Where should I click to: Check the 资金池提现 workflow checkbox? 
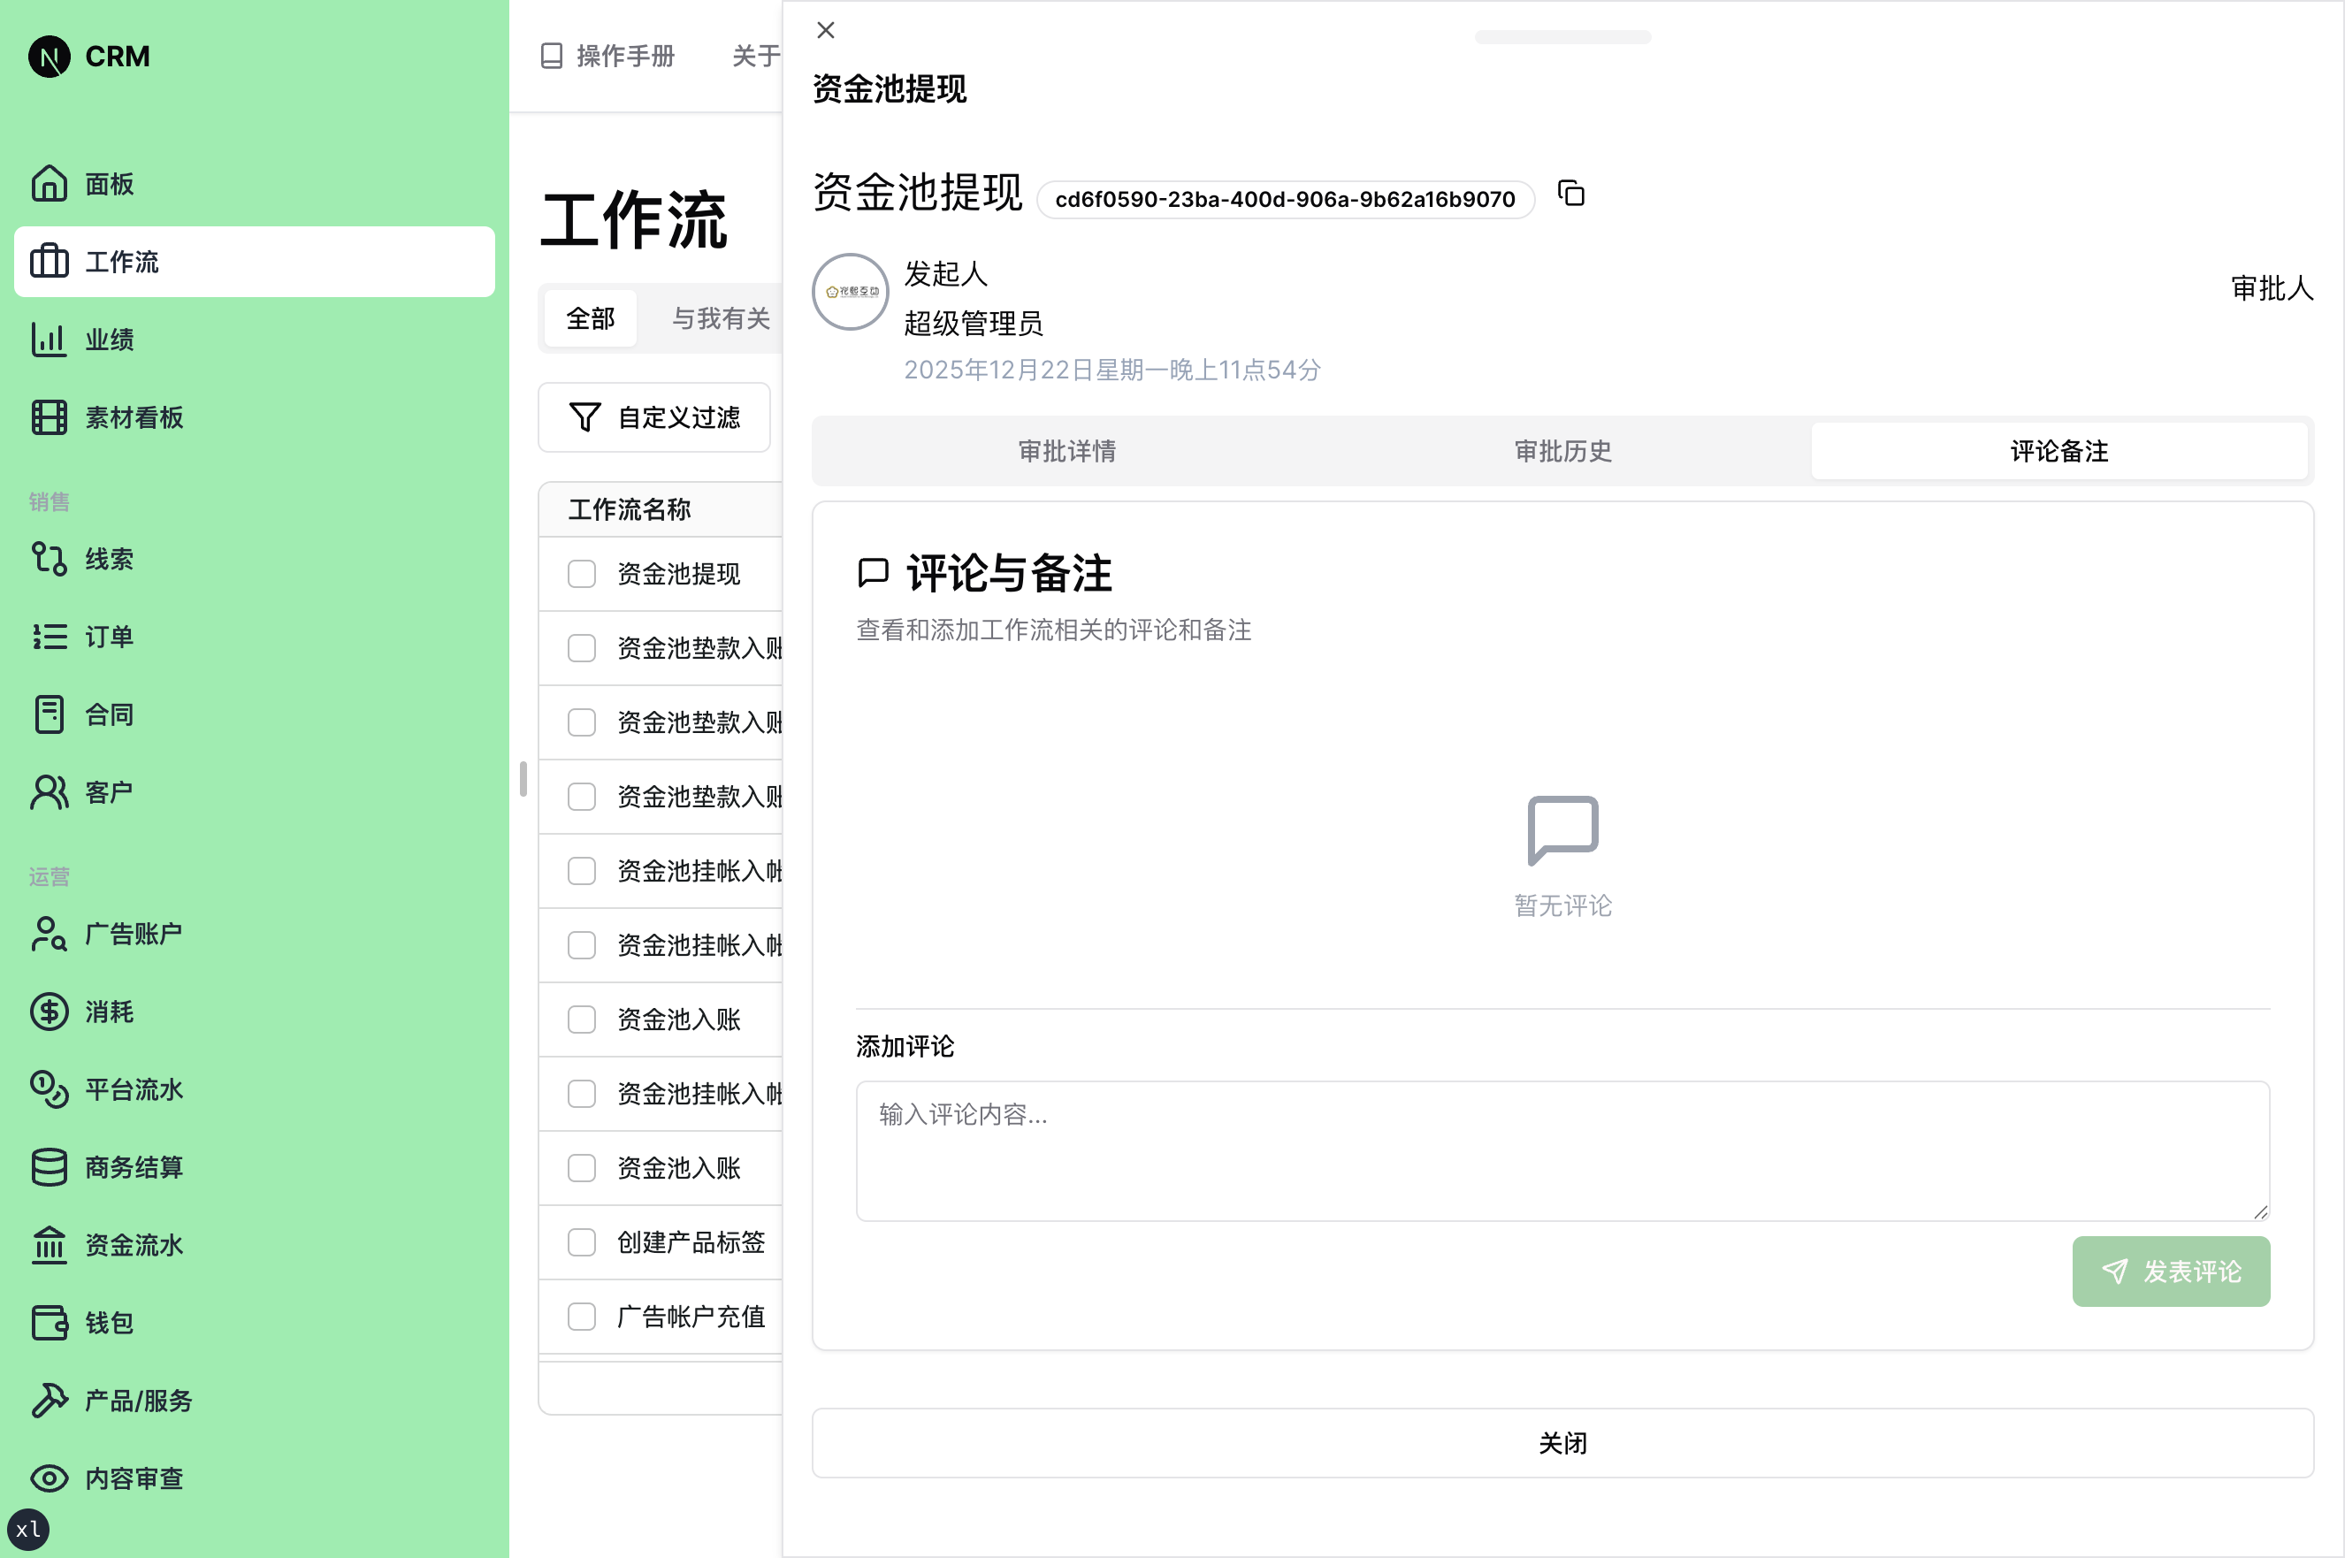tap(581, 573)
